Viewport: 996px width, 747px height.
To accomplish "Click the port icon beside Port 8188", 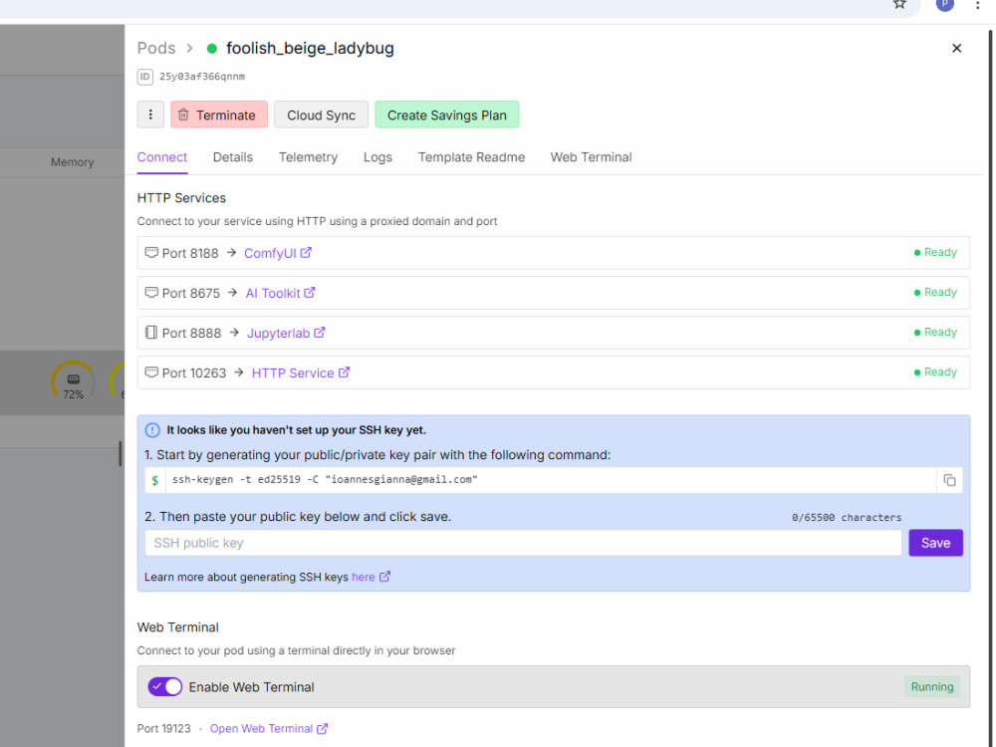I will pyautogui.click(x=151, y=253).
